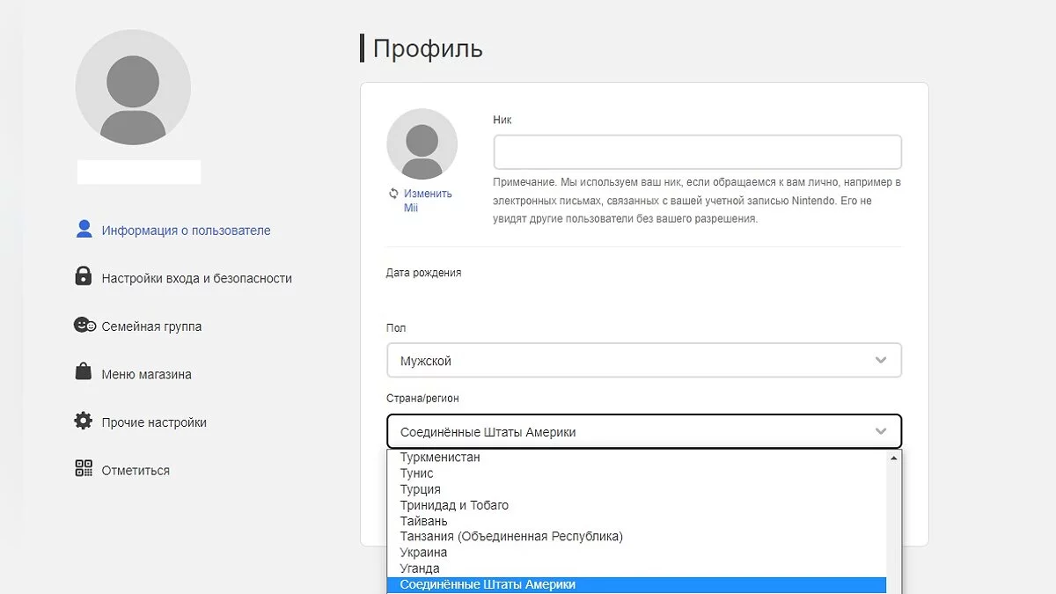Image resolution: width=1056 pixels, height=594 pixels.
Task: Choose Тайвань from the country list
Action: click(637, 521)
